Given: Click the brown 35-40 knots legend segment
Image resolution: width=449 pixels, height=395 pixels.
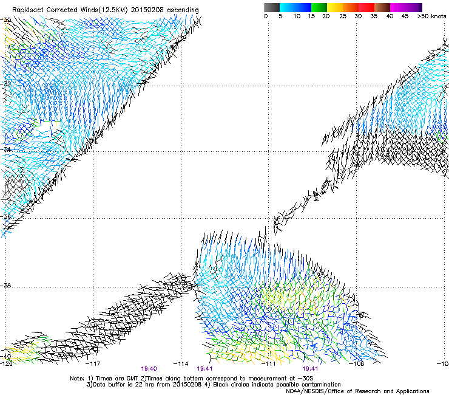Looking at the screenshot, I should (x=382, y=7).
